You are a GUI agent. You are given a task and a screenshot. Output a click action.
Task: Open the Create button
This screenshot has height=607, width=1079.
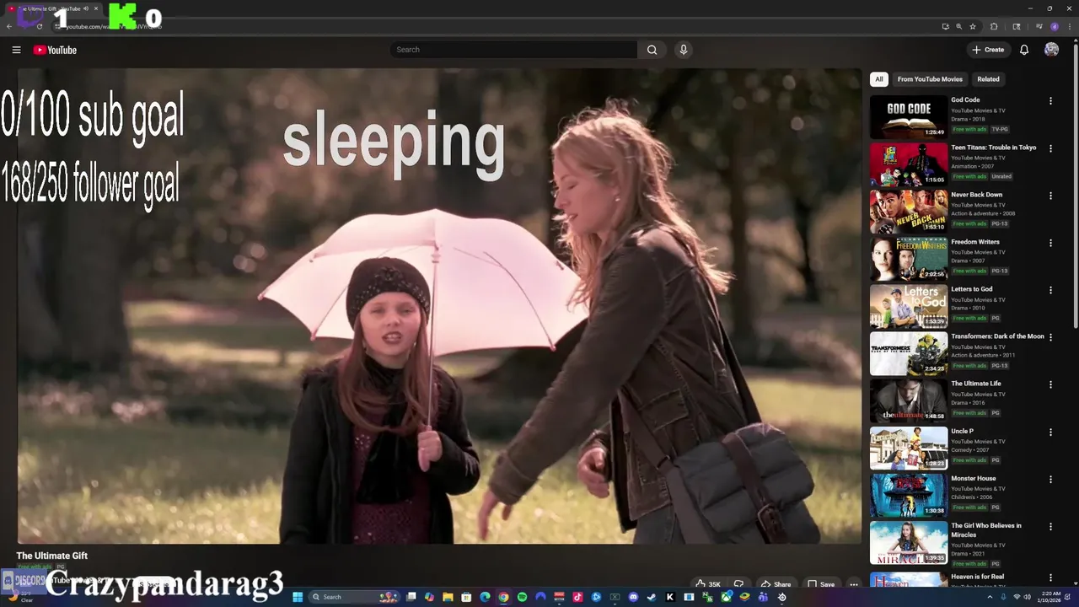click(988, 50)
